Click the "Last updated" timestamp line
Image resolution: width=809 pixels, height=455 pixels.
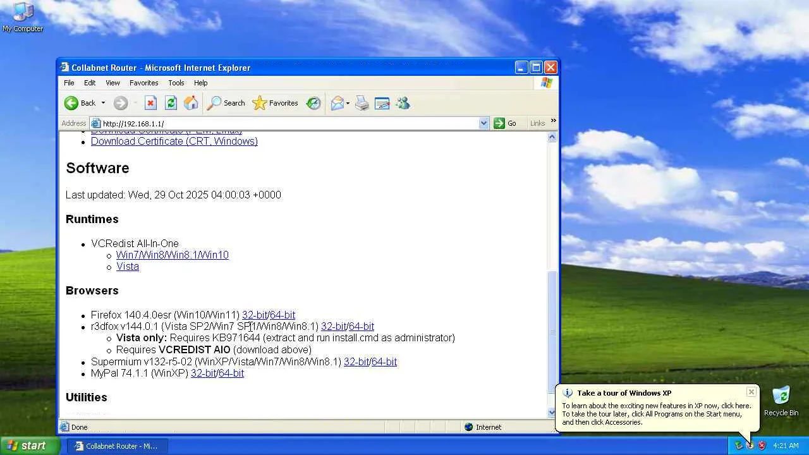[173, 195]
